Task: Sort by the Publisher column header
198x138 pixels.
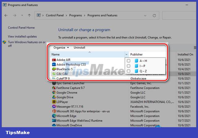Action: [x=136, y=54]
